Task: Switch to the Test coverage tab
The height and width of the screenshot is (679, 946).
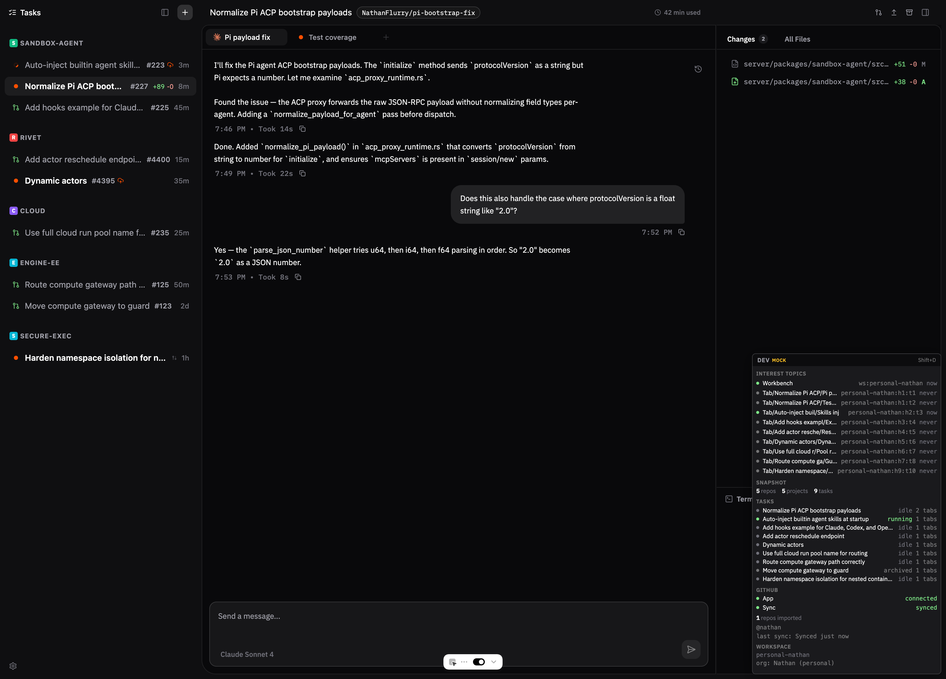Action: (x=332, y=37)
